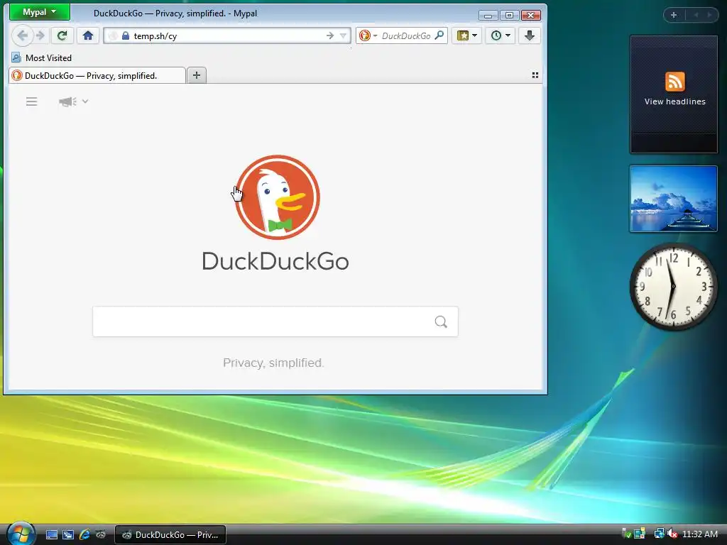
Task: Click the slideshow gadget photo
Action: [674, 199]
